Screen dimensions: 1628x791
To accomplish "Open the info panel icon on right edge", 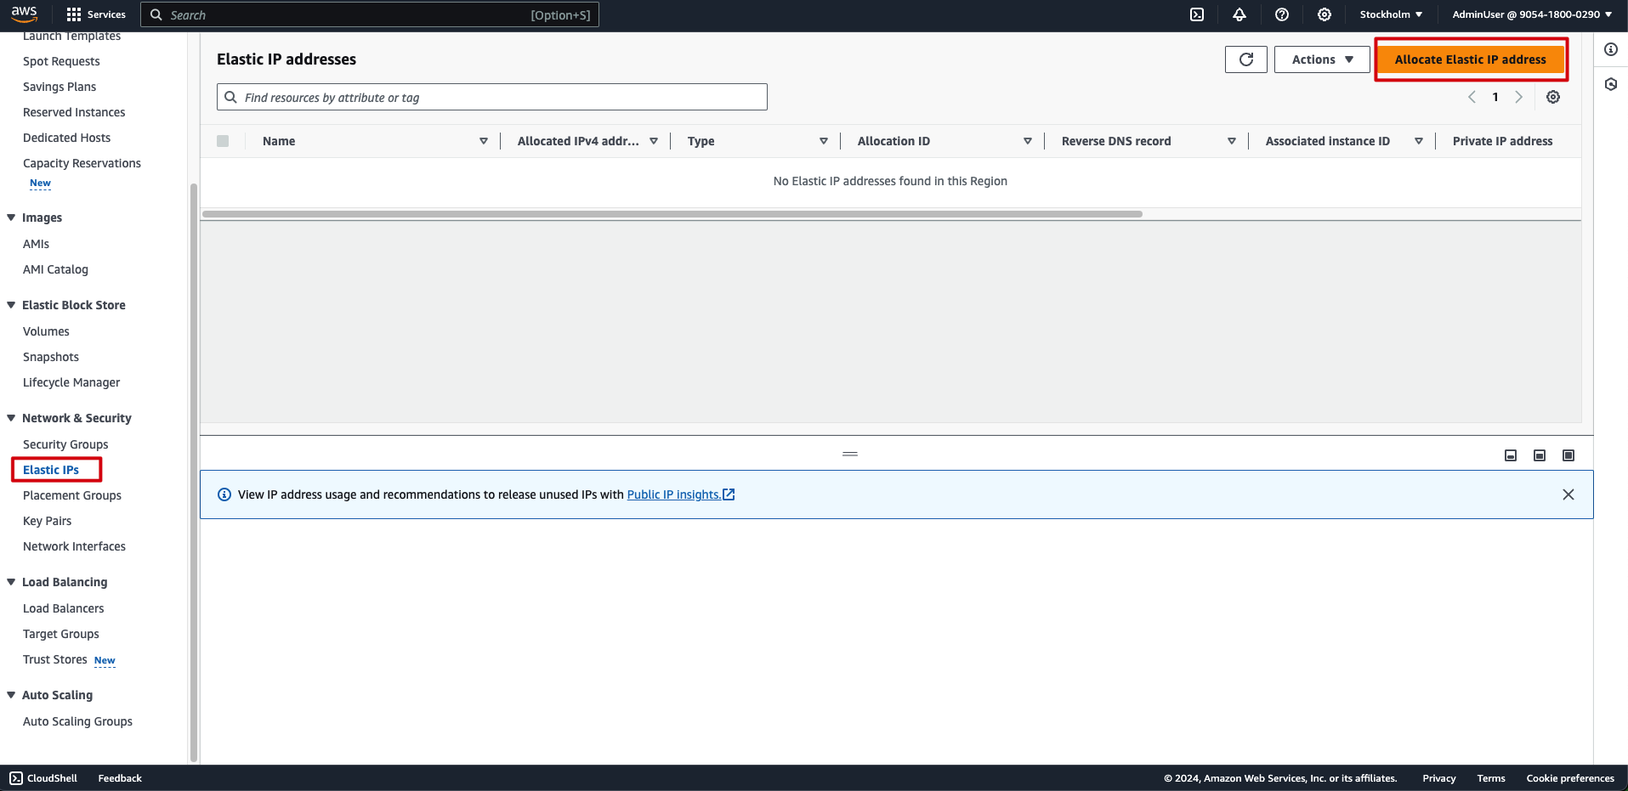I will tap(1611, 49).
